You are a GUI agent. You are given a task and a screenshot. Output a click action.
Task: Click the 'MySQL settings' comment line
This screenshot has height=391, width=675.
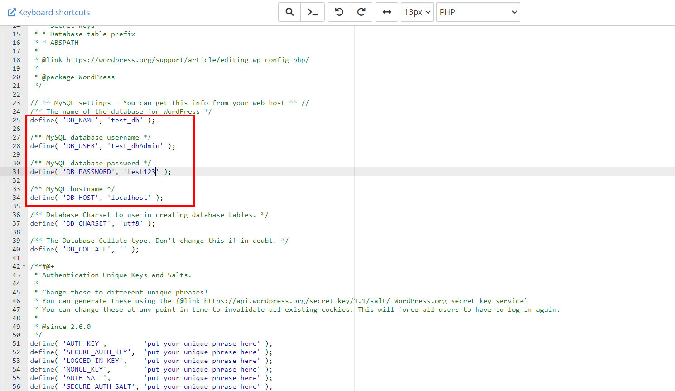tap(169, 103)
